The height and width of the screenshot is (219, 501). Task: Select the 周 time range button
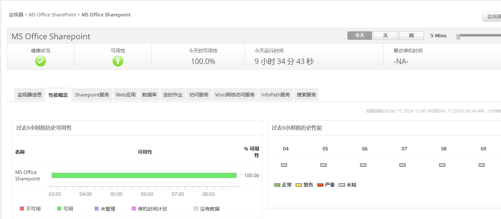click(411, 35)
